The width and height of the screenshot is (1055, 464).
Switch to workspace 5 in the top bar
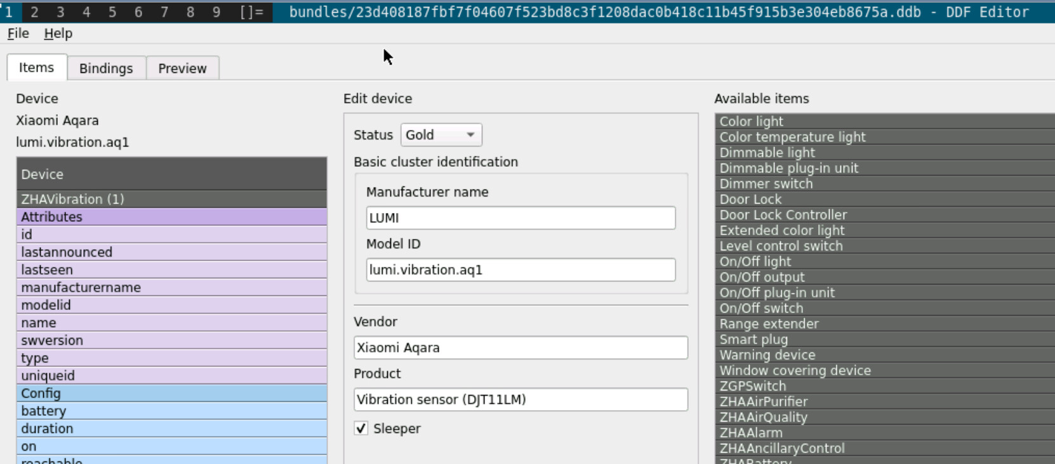coord(112,12)
